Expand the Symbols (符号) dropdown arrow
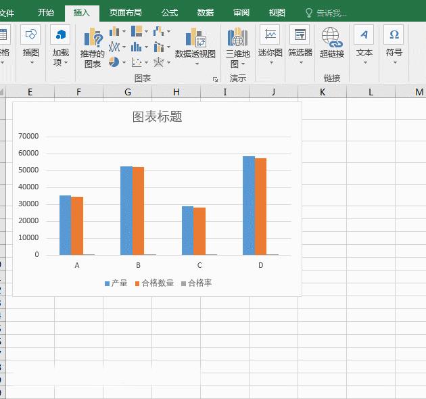 click(395, 63)
